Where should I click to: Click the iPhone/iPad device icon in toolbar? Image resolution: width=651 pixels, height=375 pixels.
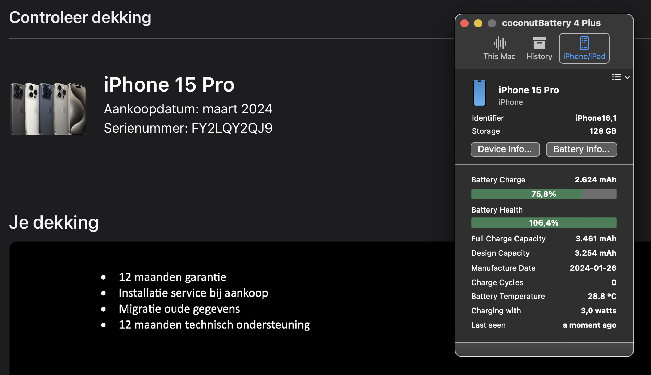coord(584,43)
